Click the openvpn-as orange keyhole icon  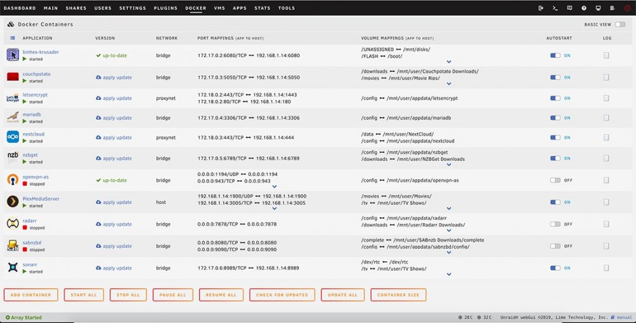coord(13,179)
